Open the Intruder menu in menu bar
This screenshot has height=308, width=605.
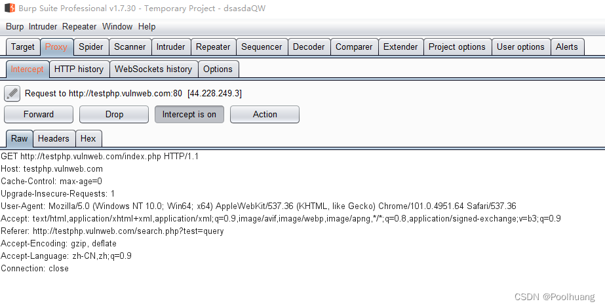43,27
